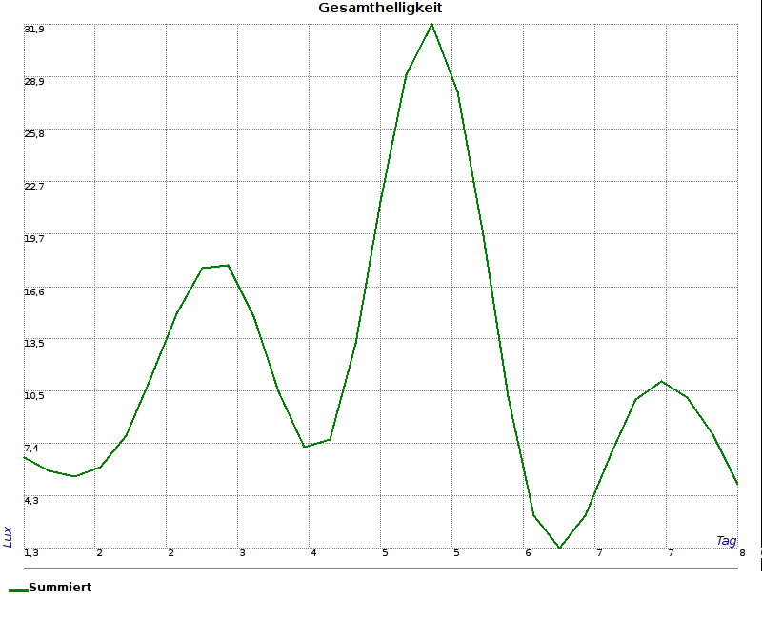Click the Lux y-axis label
This screenshot has width=762, height=619.
tap(8, 536)
